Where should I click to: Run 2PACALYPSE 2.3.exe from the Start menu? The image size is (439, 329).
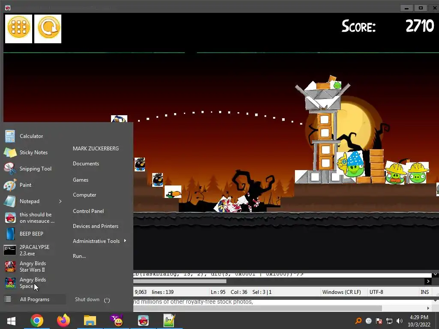coord(33,250)
